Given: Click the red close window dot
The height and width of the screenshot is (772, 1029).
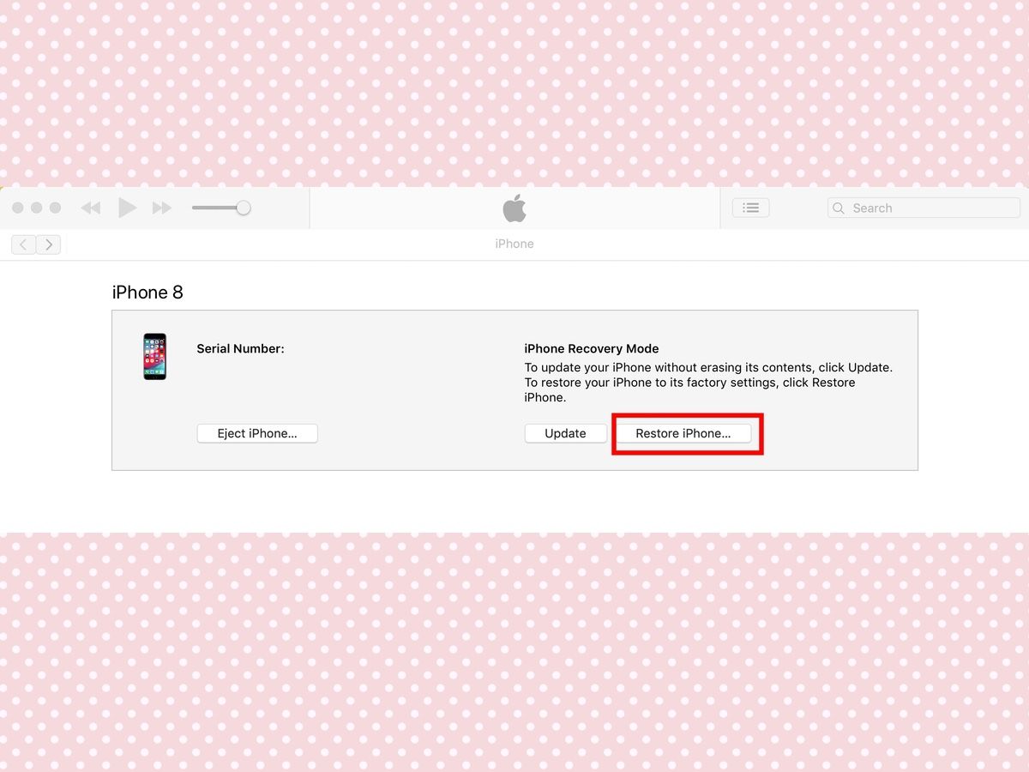Looking at the screenshot, I should coord(17,207).
